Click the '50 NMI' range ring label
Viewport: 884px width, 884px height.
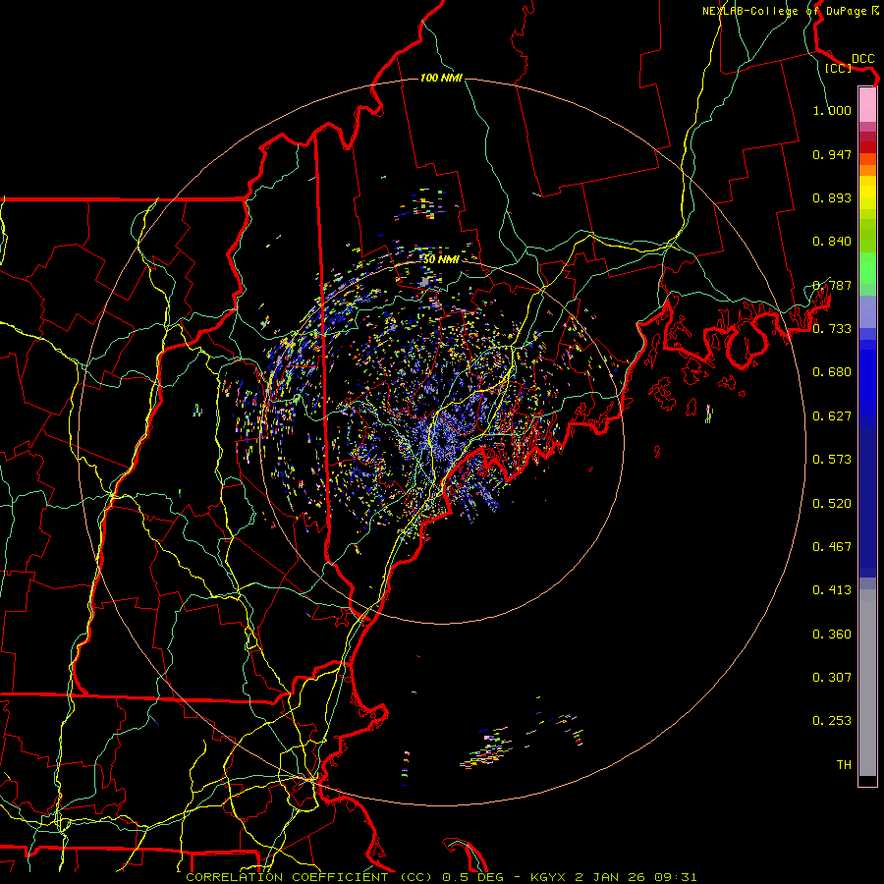[441, 259]
